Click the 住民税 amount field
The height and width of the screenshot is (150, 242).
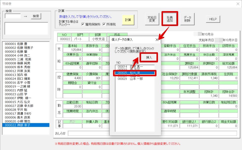click(x=228, y=78)
